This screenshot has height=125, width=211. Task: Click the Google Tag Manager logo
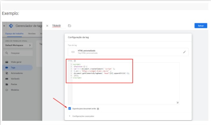[x=11, y=26]
